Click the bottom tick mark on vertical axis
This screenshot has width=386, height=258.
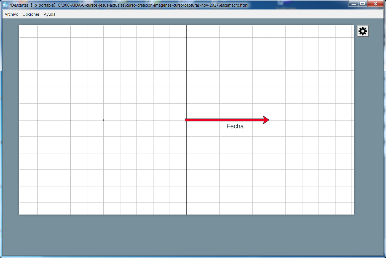click(186, 203)
